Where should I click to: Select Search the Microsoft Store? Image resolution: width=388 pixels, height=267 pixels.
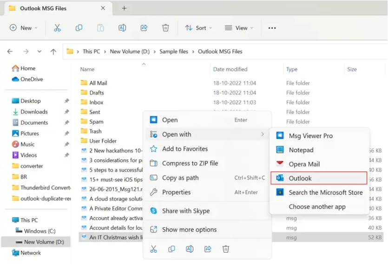click(319, 193)
